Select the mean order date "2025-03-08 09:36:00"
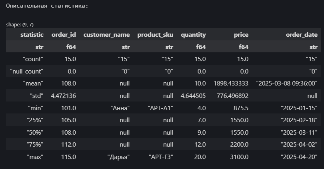Image resolution: width=324 pixels, height=169 pixels. pyautogui.click(x=287, y=84)
